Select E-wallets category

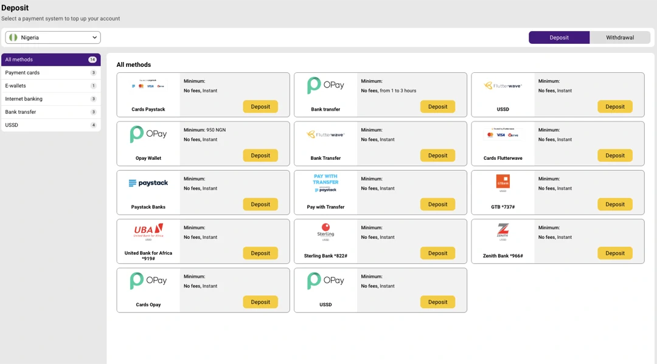(50, 85)
